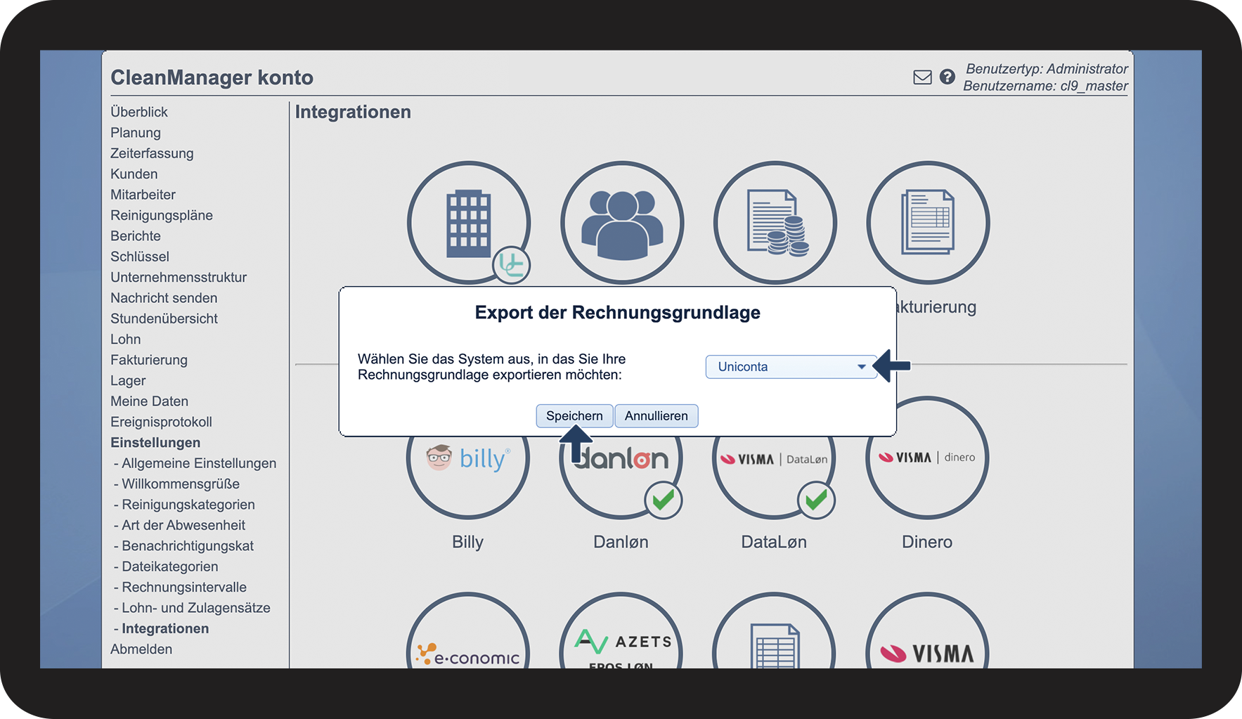Open the payroll documents with coins icon
This screenshot has width=1242, height=719.
775,223
